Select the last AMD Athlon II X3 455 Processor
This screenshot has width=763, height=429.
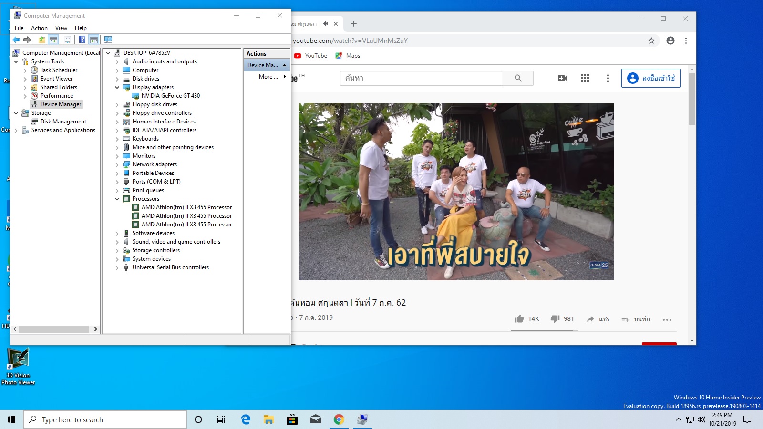[x=186, y=225]
